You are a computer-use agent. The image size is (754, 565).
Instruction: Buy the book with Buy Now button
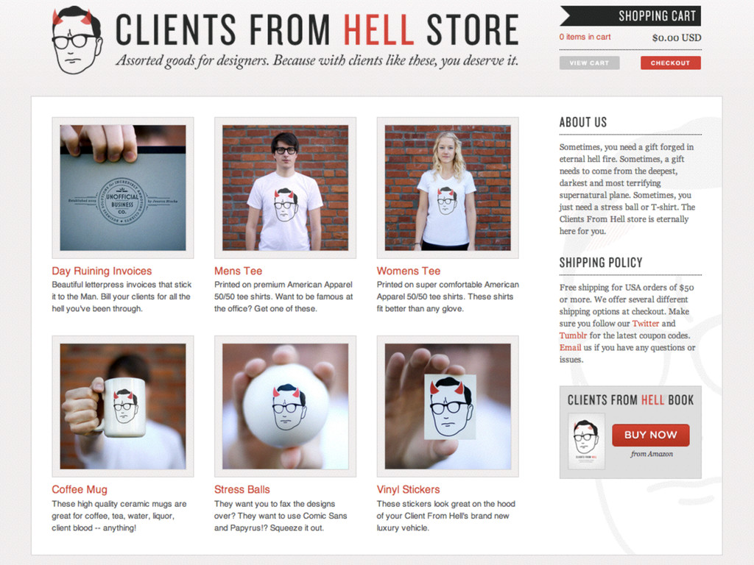[651, 435]
